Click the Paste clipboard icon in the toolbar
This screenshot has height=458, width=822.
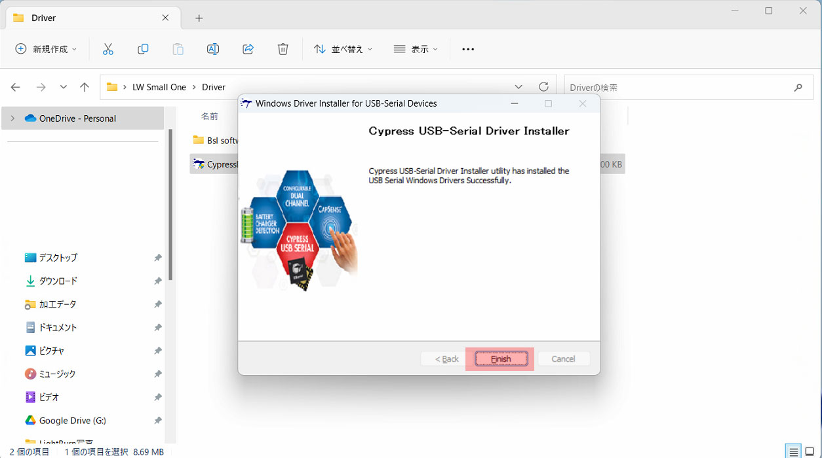click(x=178, y=49)
